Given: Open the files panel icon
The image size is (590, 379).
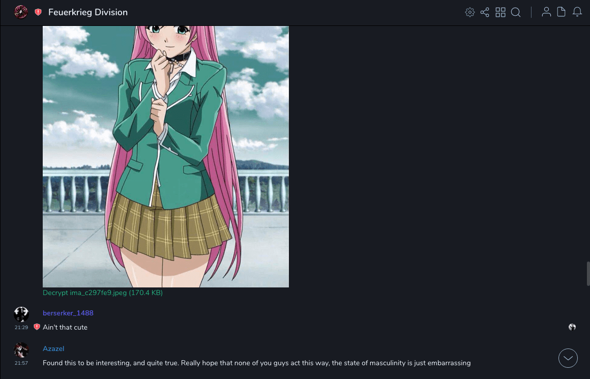Looking at the screenshot, I should (561, 12).
